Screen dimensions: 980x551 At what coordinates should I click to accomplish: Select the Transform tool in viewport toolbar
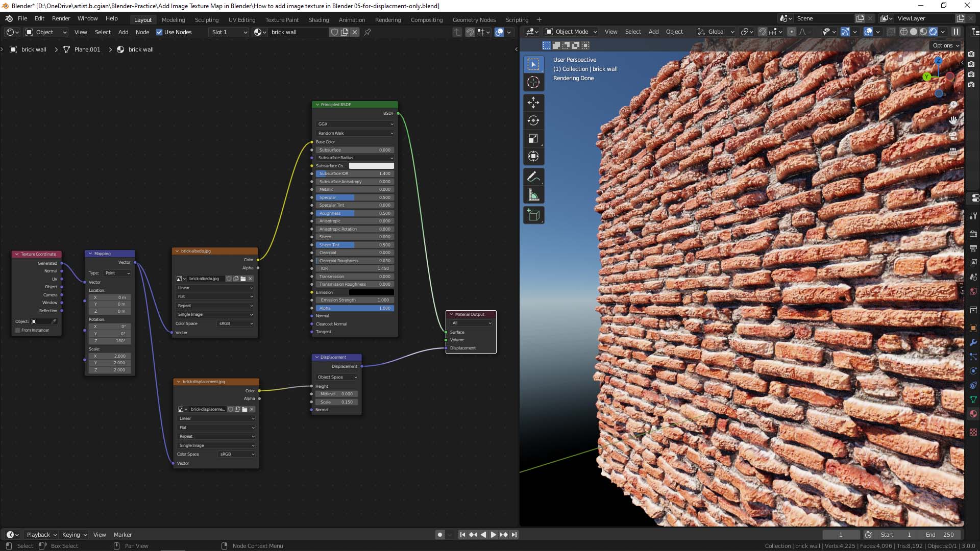pyautogui.click(x=533, y=156)
